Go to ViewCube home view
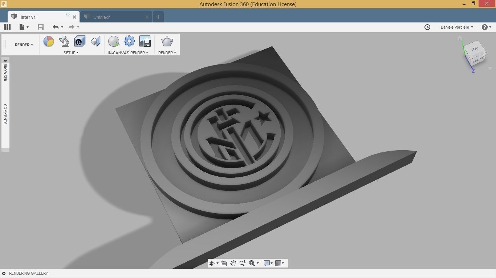The height and width of the screenshot is (278, 496). coord(460,38)
